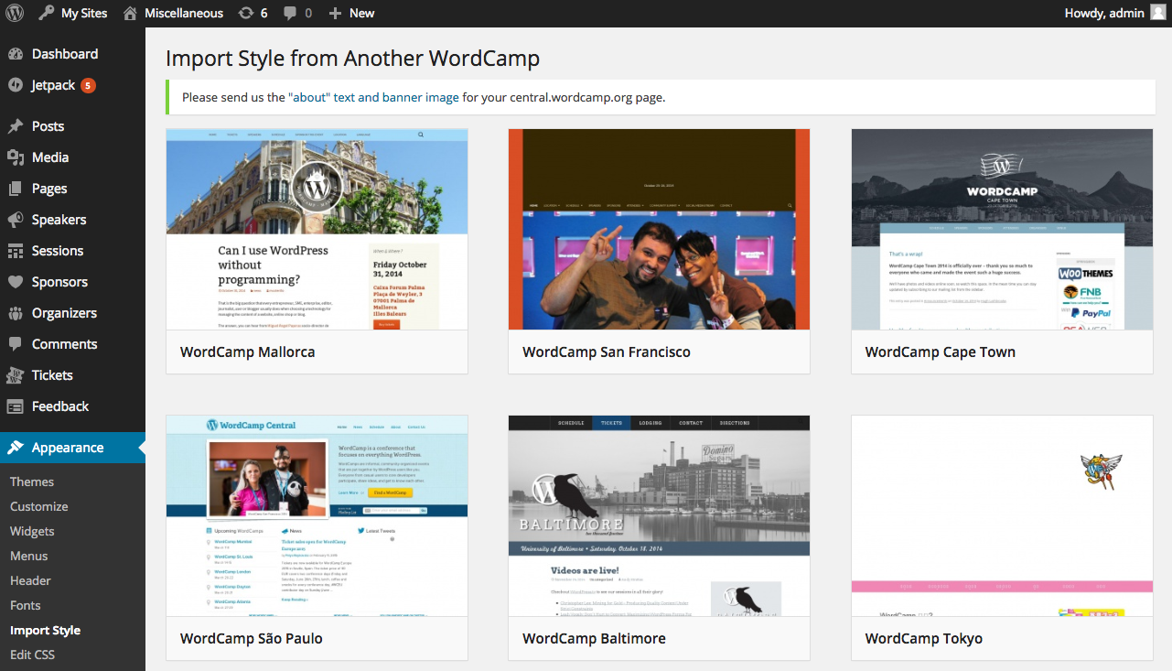
Task: Select the WordCamp San Francisco thumbnail
Action: point(659,230)
